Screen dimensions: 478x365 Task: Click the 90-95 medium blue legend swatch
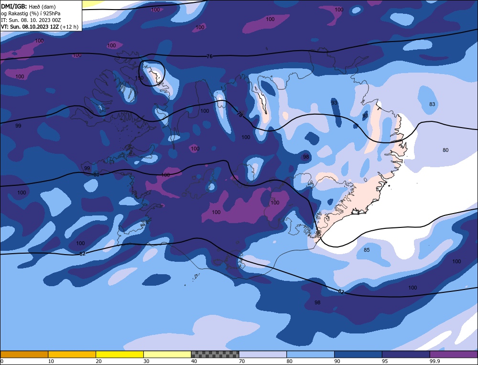coord(358,354)
